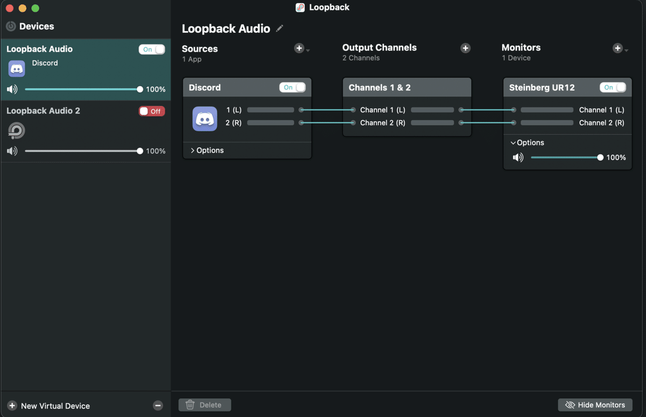The image size is (646, 417).
Task: Click the Channel 1 (L) input connector in Channels block
Action: click(353, 110)
